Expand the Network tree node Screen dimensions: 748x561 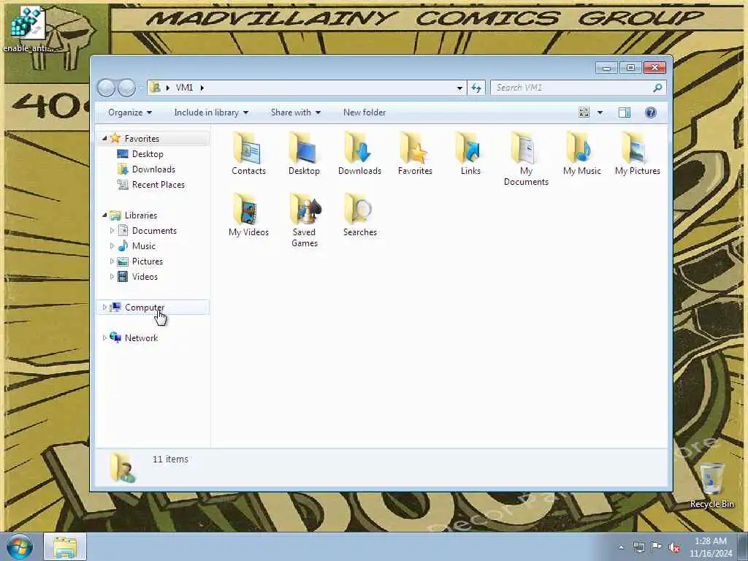pyautogui.click(x=104, y=337)
